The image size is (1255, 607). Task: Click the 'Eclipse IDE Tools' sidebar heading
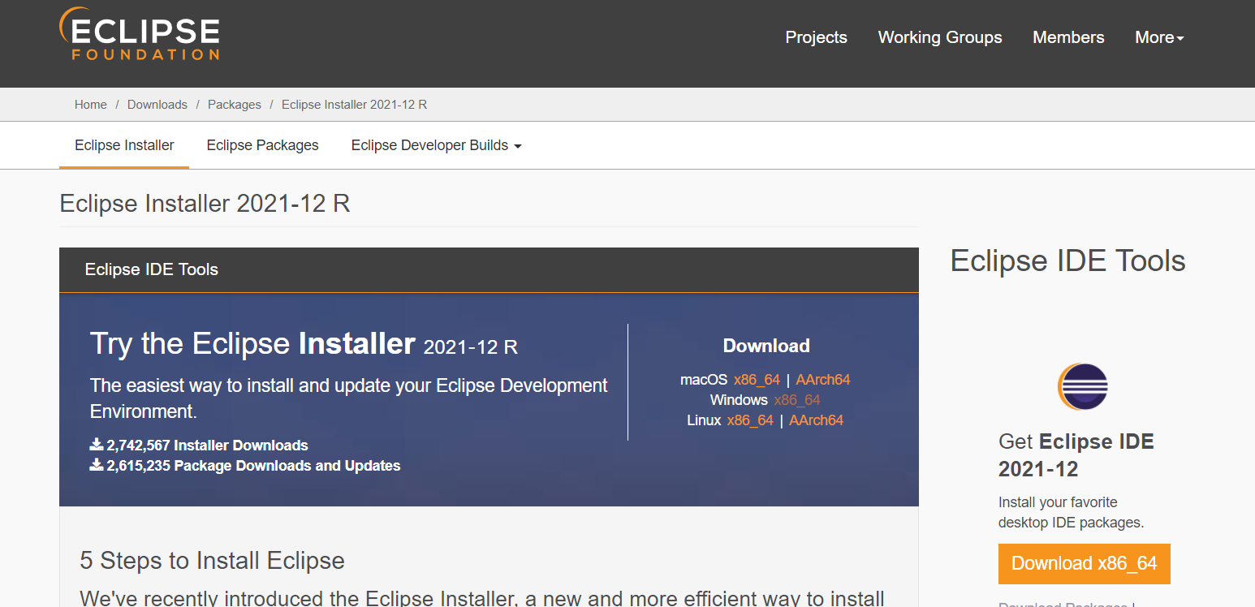1067,261
